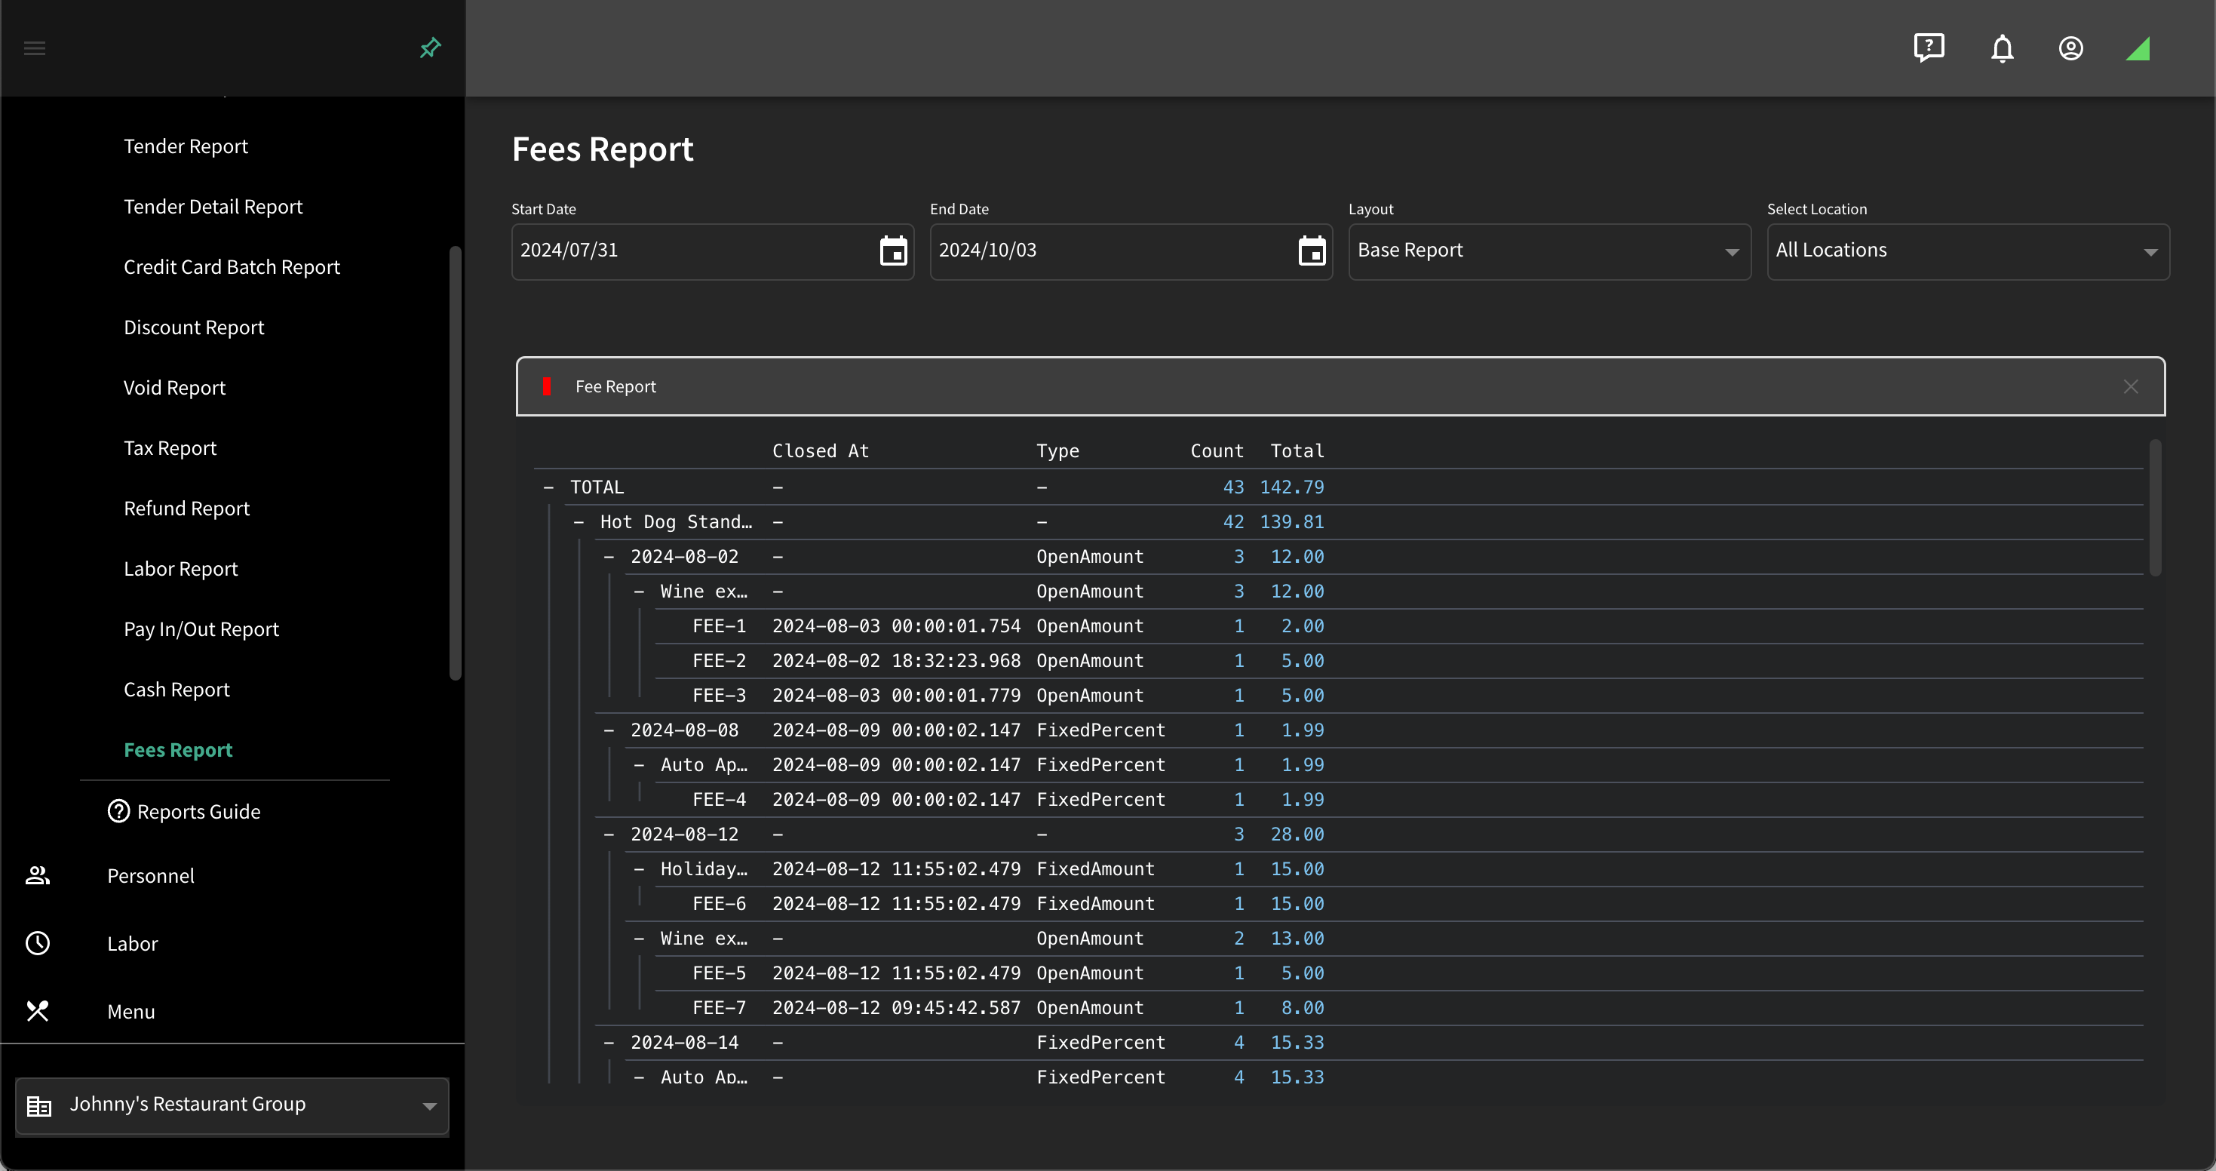
Task: Close the Fee Report panel
Action: [x=2130, y=386]
